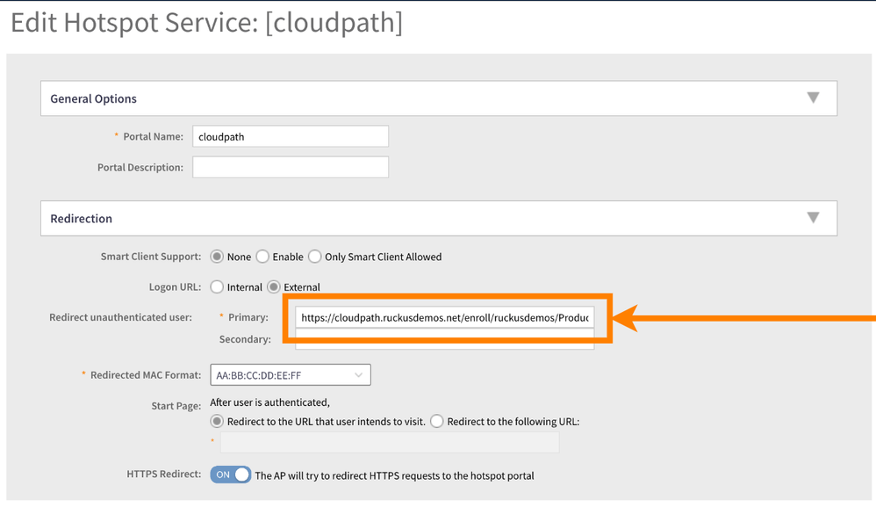Set Logon URL to Internal
Screen dimensions: 876x507
tap(217, 287)
